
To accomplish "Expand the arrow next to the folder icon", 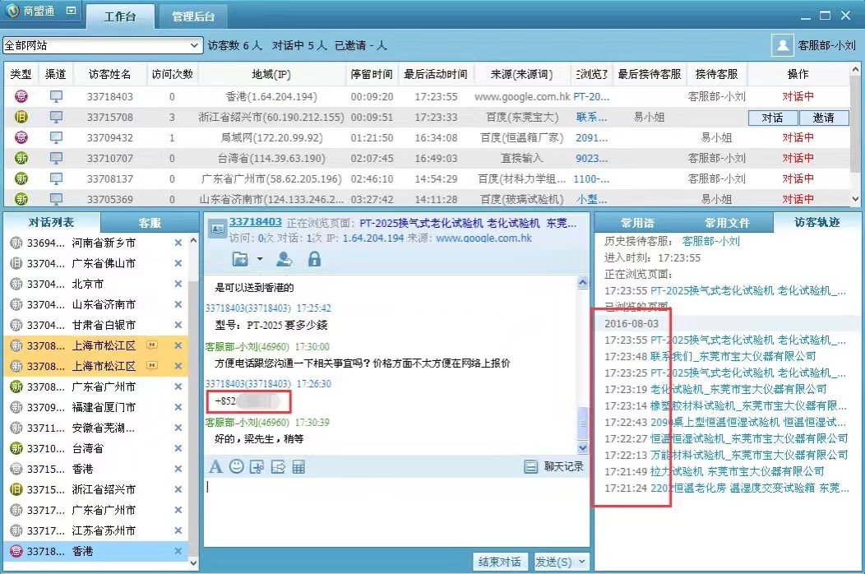I will coord(260,259).
